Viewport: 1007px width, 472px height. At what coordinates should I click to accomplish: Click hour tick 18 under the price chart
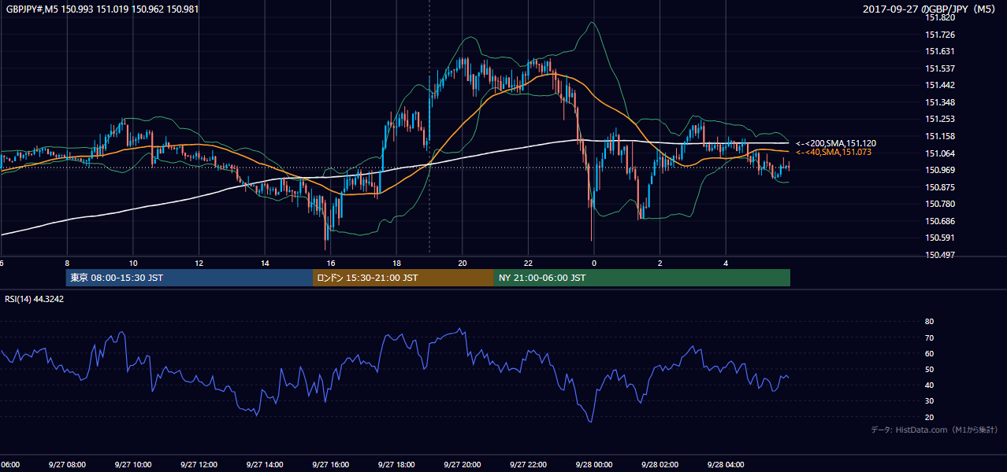tap(396, 264)
